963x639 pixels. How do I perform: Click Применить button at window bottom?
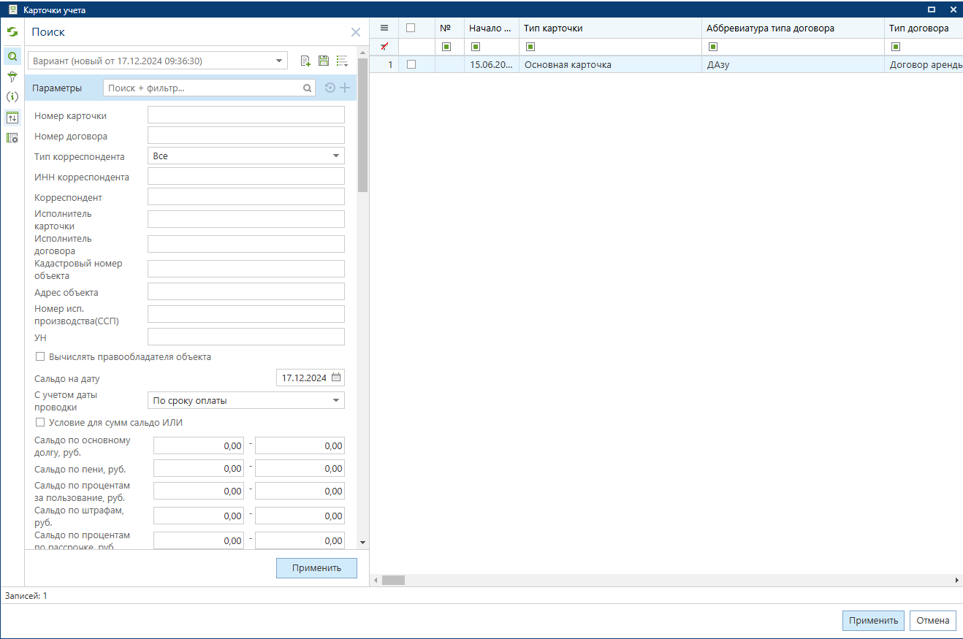pyautogui.click(x=873, y=621)
